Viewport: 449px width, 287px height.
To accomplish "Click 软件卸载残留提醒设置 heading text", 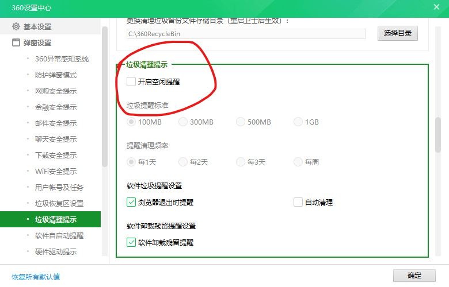I will 161,226.
